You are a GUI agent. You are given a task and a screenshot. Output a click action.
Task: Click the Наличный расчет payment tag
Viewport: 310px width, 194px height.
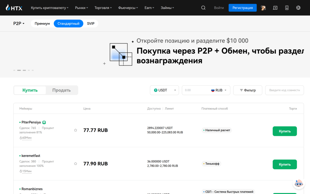tap(216, 130)
